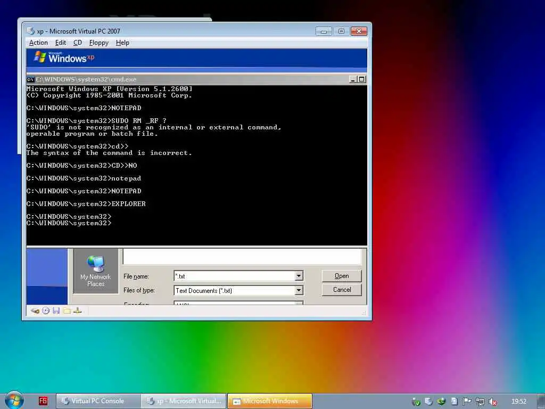Click the muted volume tray icon
This screenshot has height=409, width=545.
pos(492,402)
